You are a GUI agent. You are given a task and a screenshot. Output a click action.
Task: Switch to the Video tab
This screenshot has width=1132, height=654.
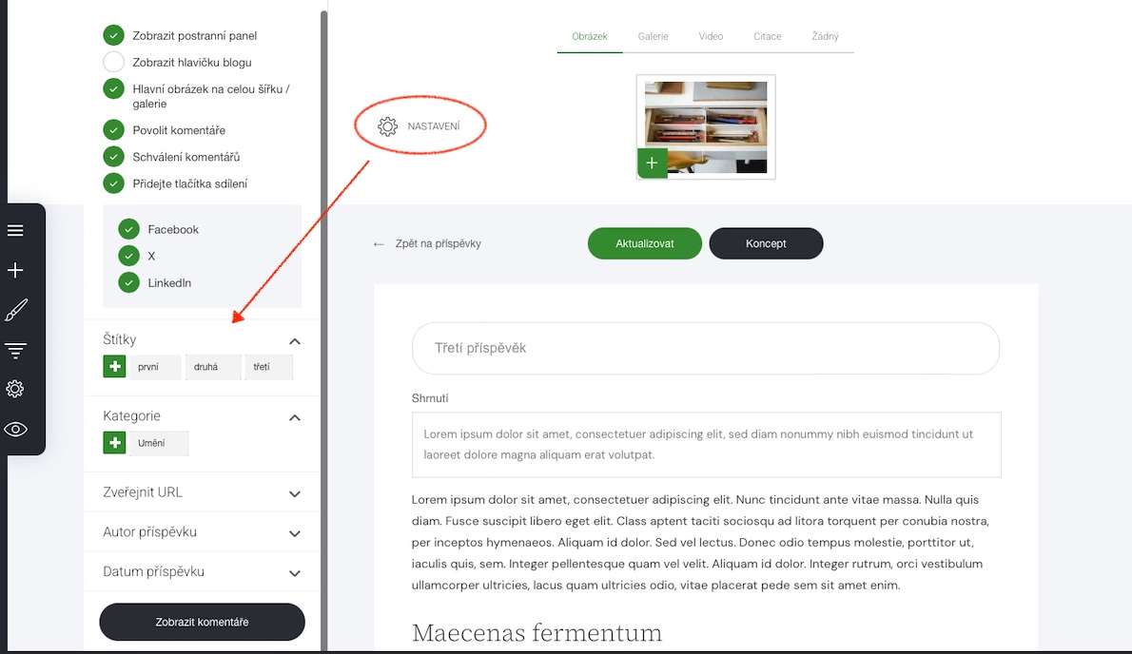711,36
